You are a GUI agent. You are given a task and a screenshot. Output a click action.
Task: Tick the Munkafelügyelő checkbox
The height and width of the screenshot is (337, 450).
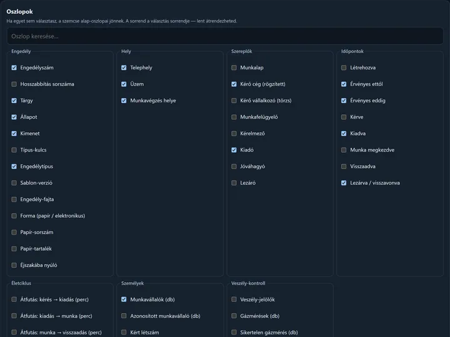click(234, 117)
